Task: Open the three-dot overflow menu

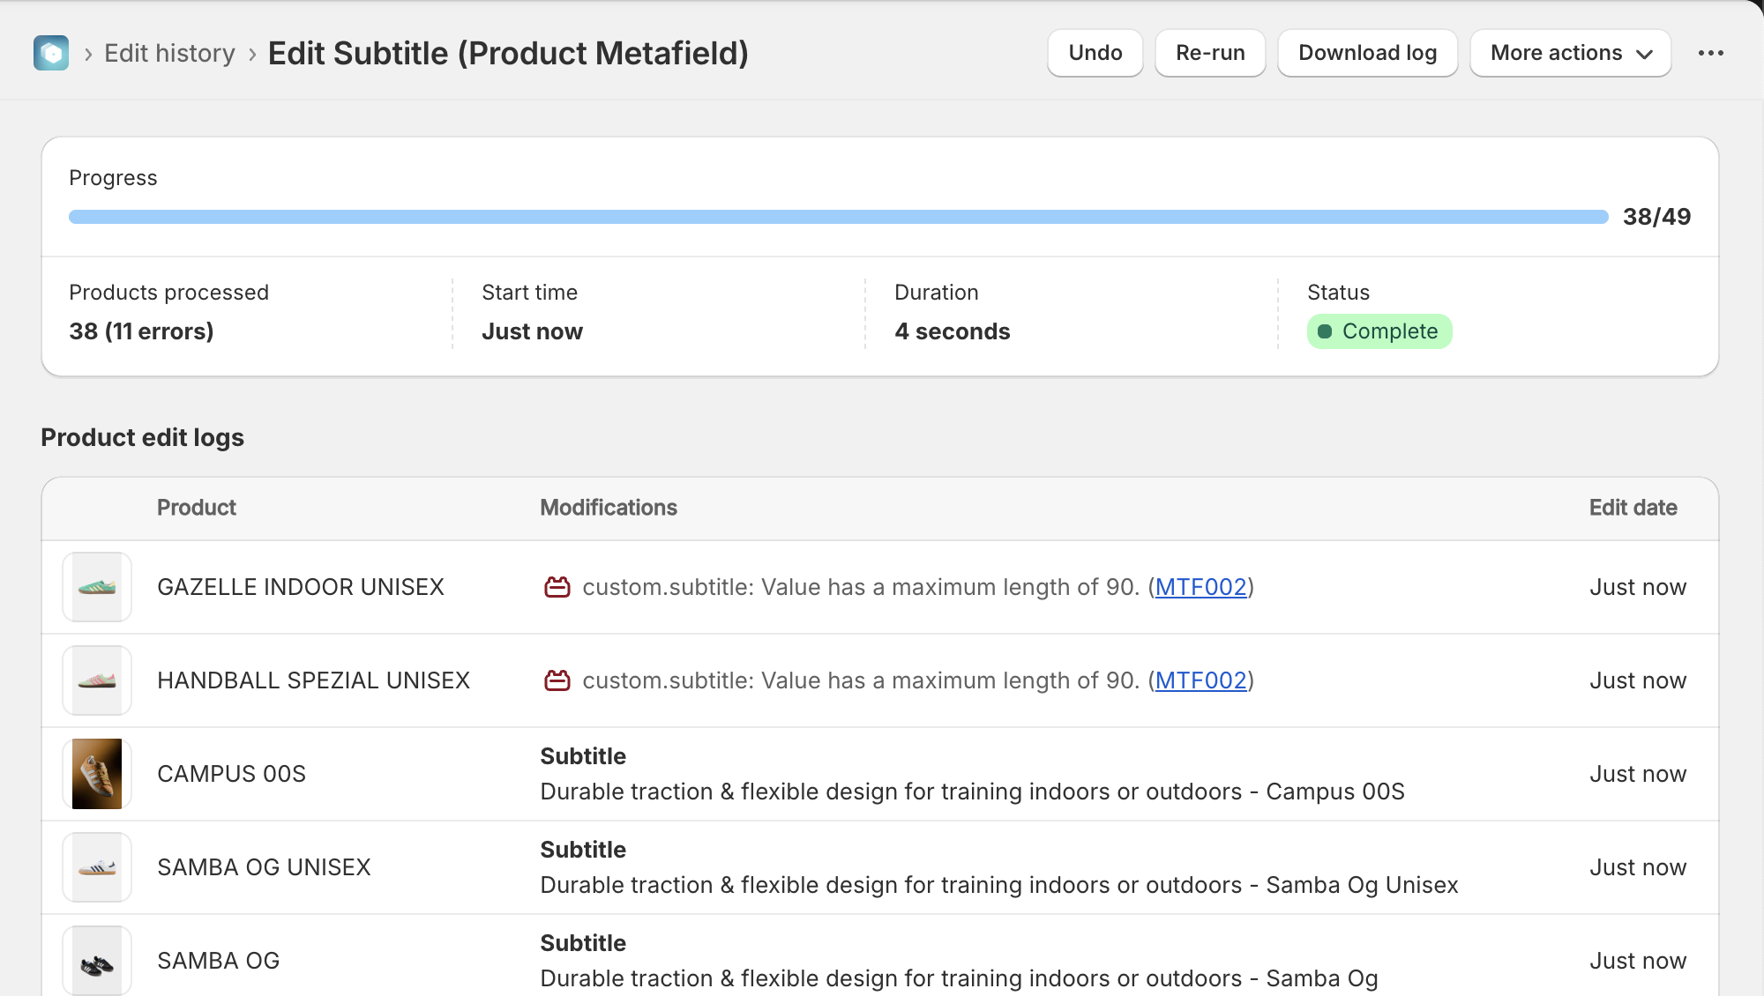Action: [x=1711, y=53]
